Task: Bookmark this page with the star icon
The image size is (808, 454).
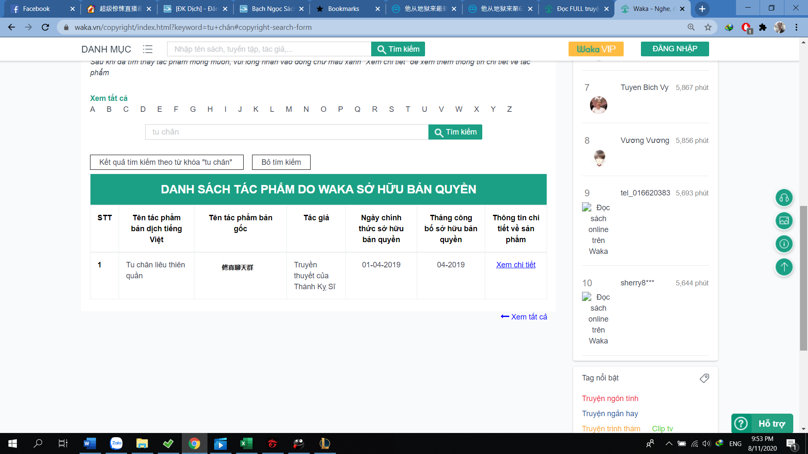Action: pos(708,27)
